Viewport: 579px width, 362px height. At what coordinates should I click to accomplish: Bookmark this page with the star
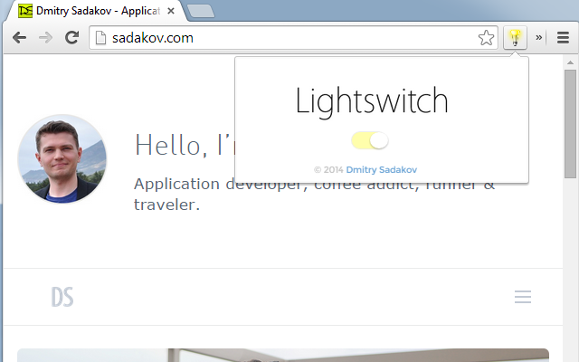coord(486,38)
